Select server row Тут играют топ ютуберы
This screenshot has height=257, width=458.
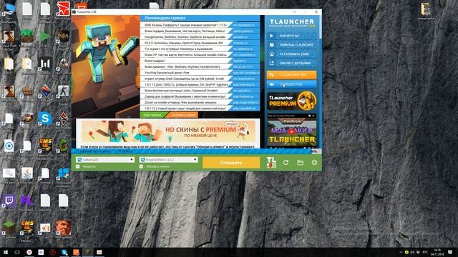pyautogui.click(x=200, y=49)
